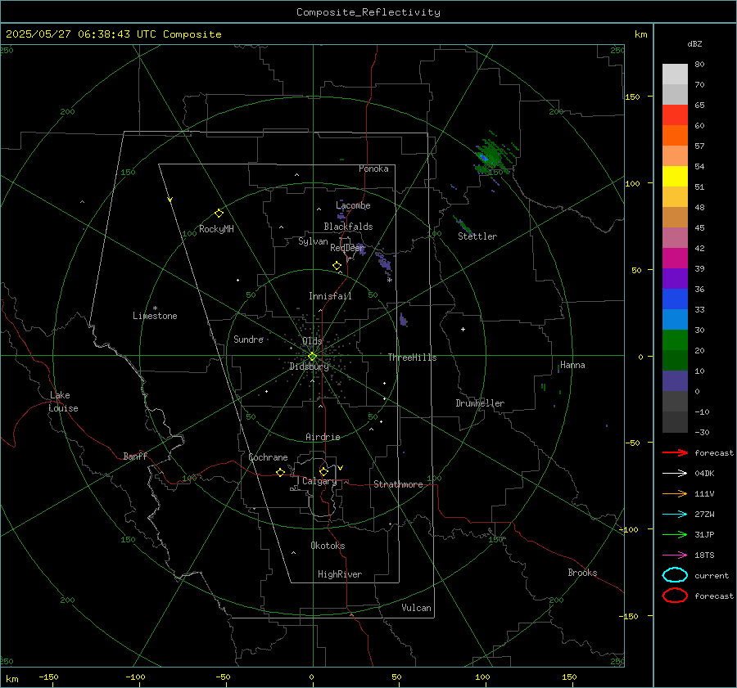
Task: Click the Banff label
Action: point(135,456)
